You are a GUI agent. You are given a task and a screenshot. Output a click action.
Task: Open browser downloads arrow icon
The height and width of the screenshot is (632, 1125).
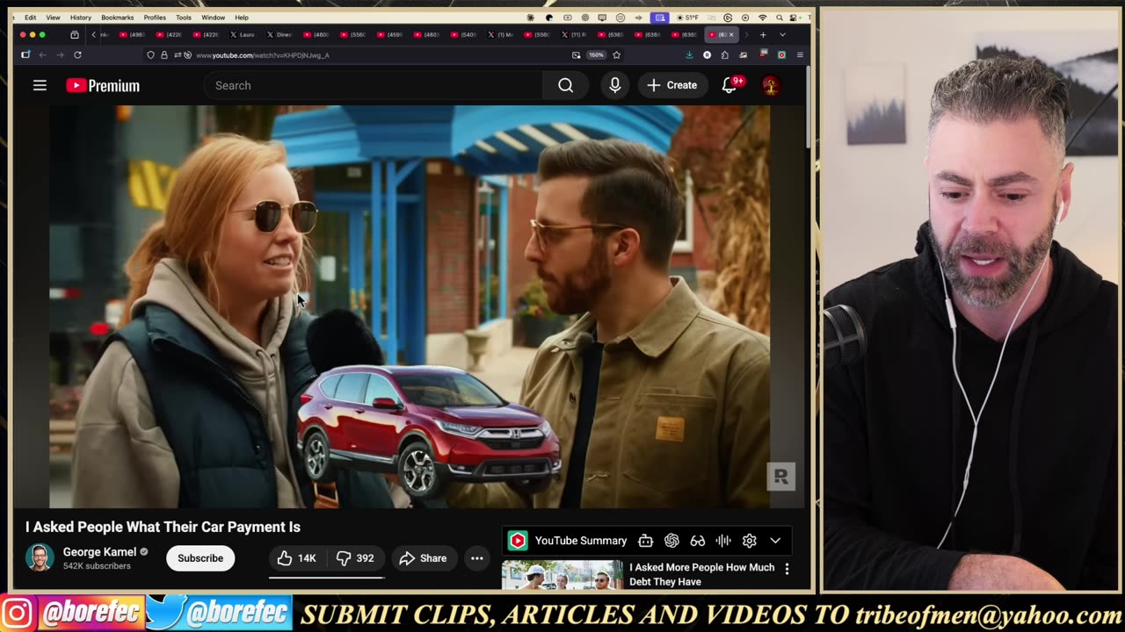689,54
